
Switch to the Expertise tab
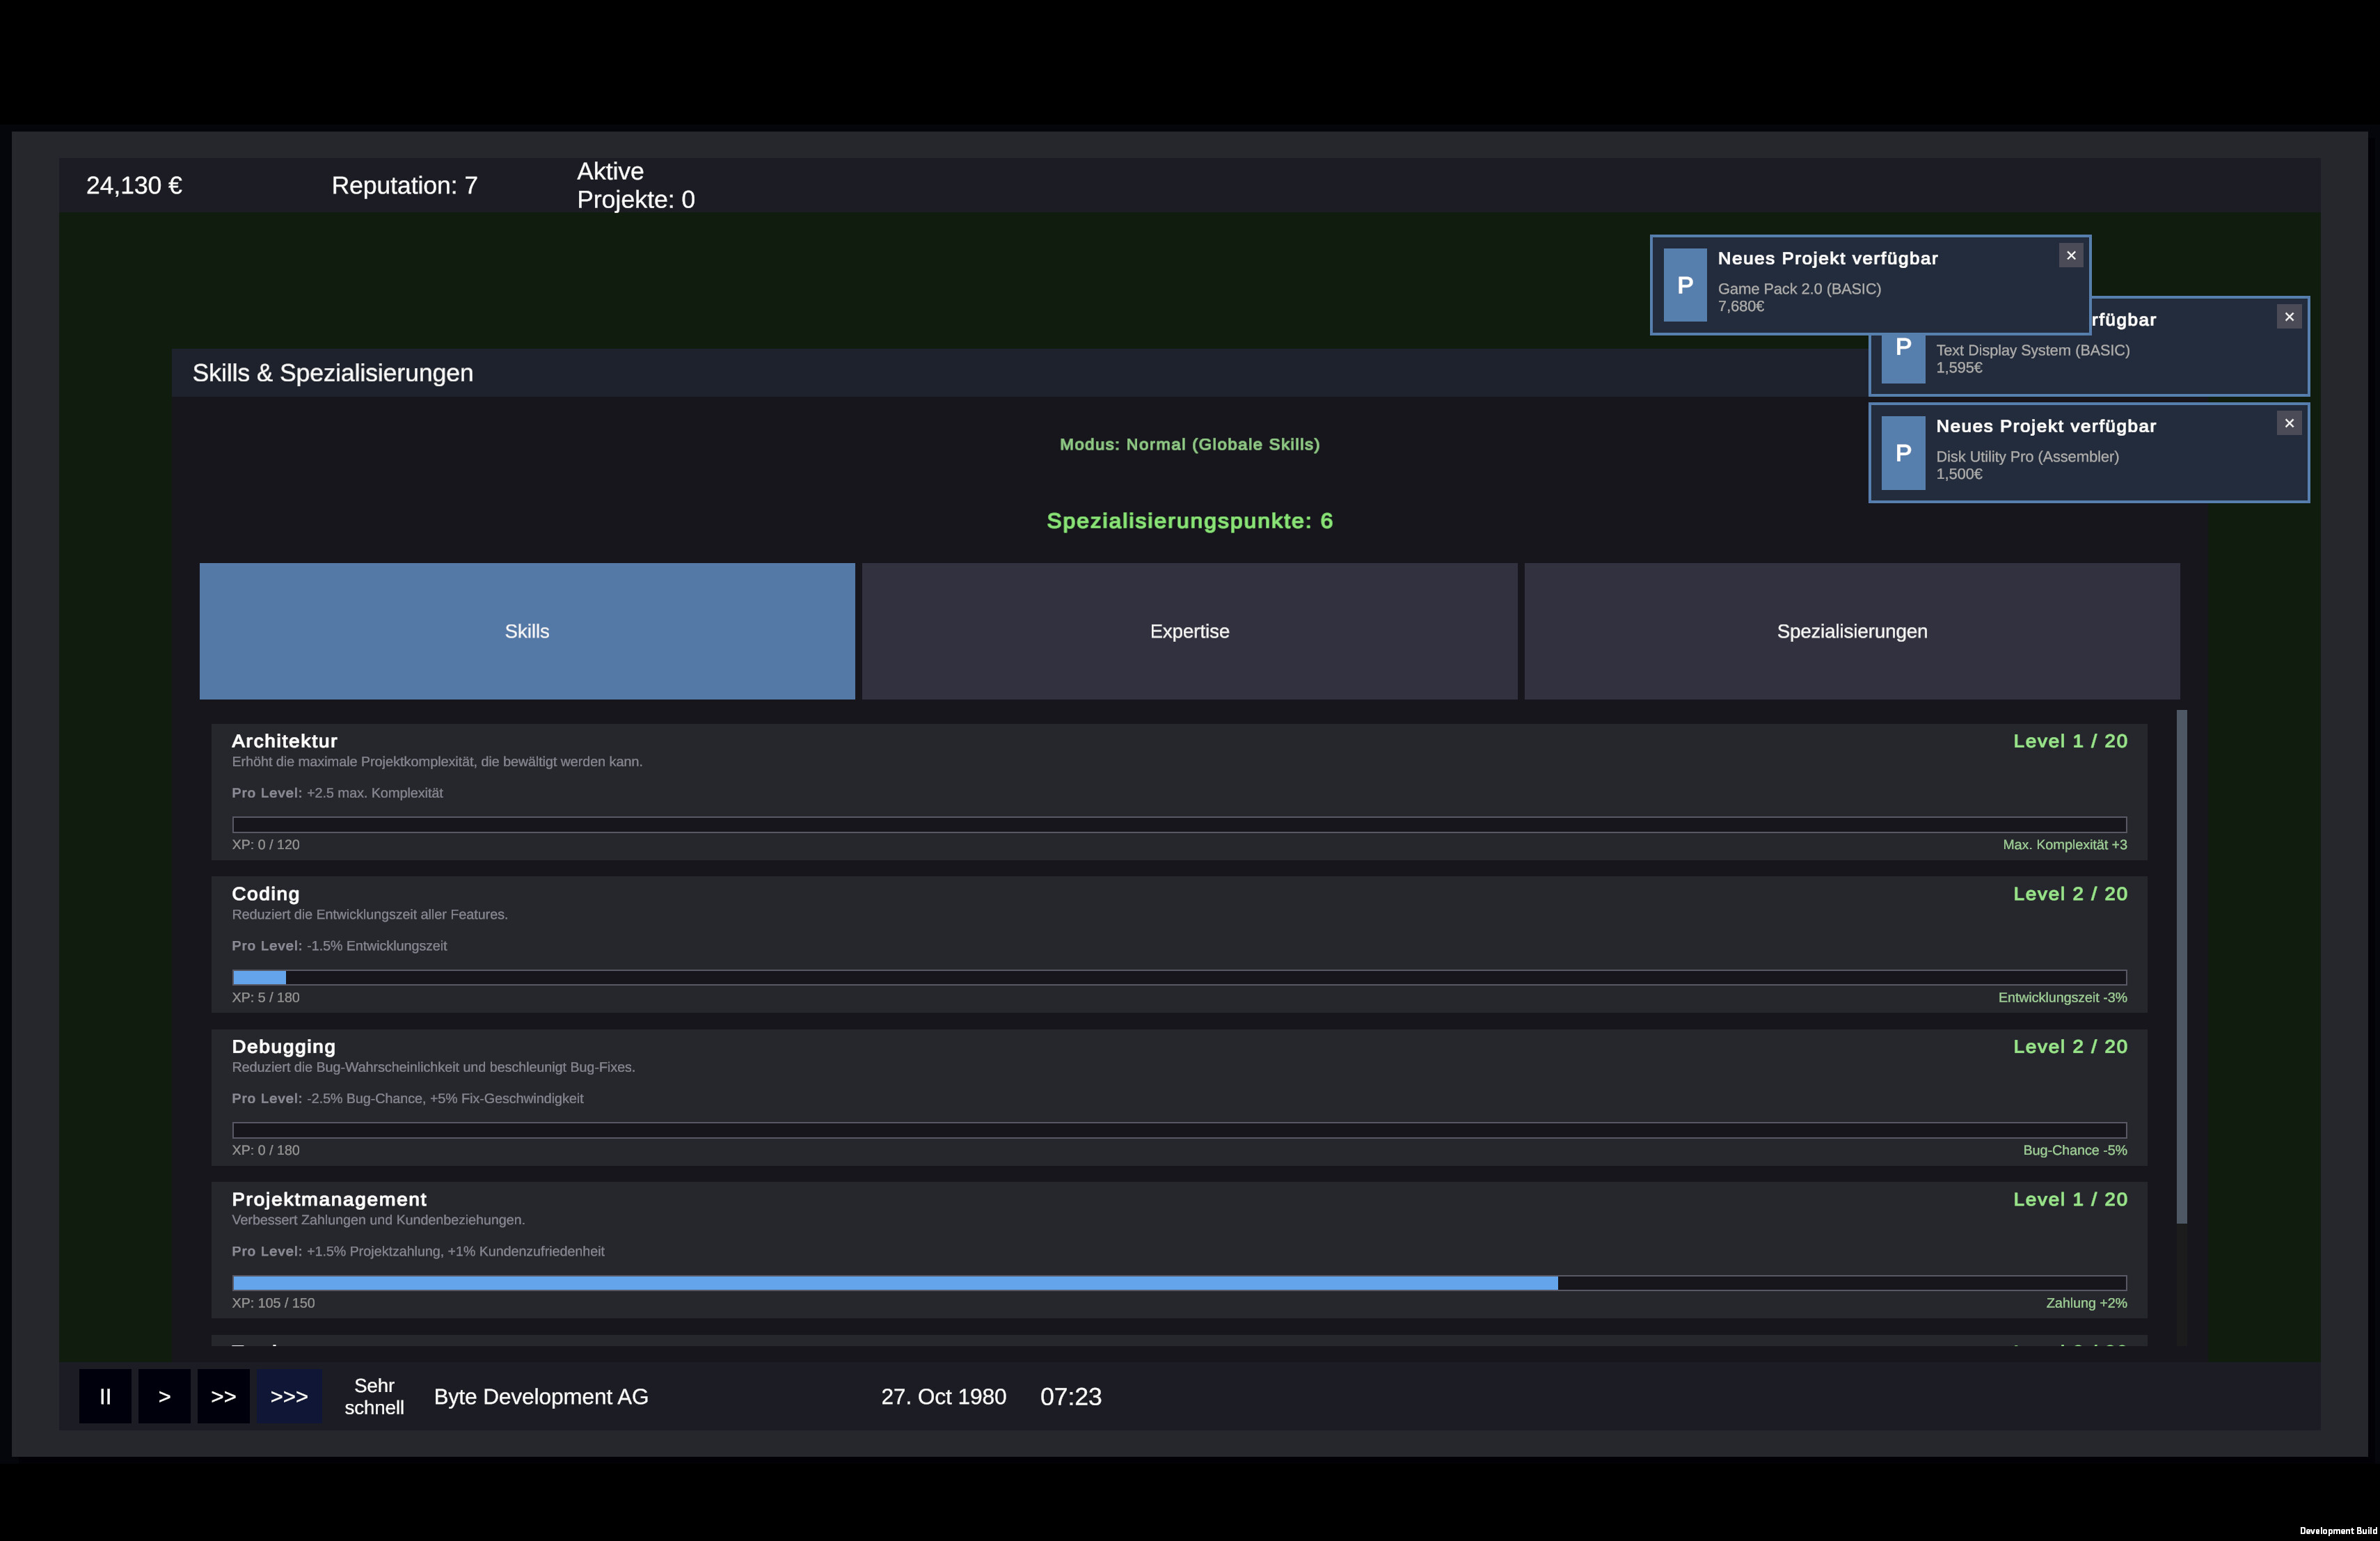[x=1189, y=631]
